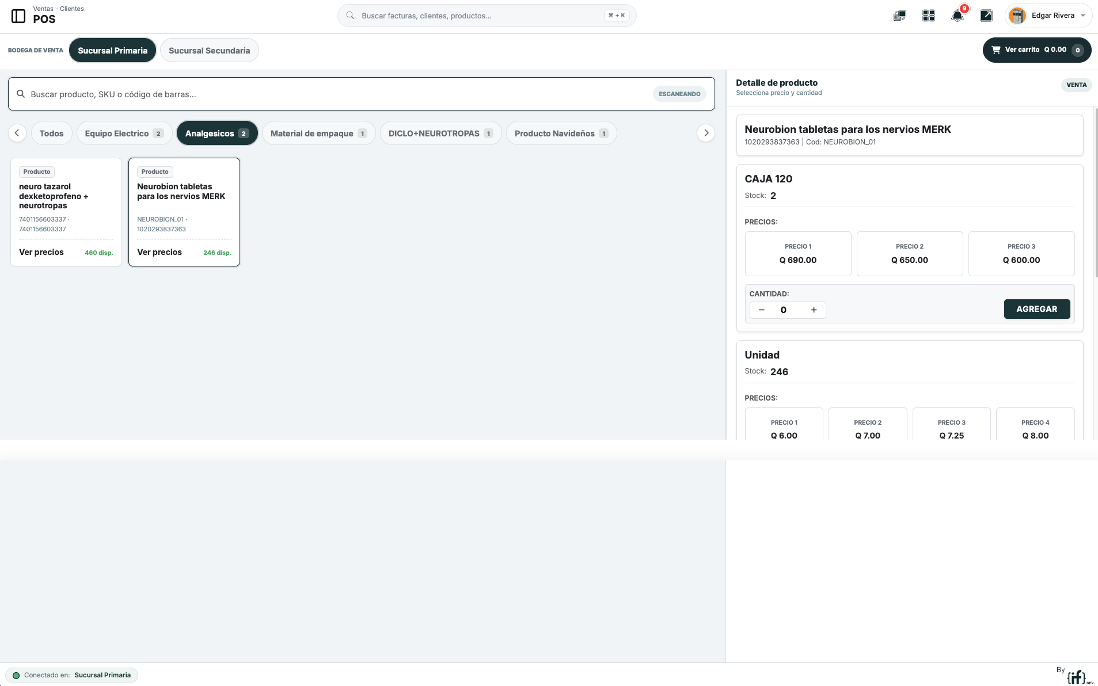Click the CAJA 120 quantity value field
This screenshot has height=686, width=1098.
tap(784, 310)
